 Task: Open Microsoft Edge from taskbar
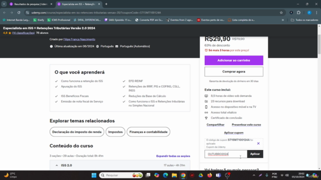pos(166,175)
